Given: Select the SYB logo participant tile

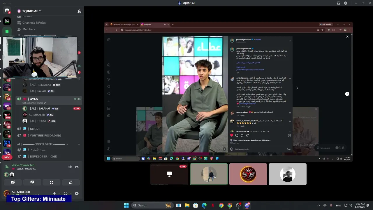Looking at the screenshot, I should coord(248,174).
